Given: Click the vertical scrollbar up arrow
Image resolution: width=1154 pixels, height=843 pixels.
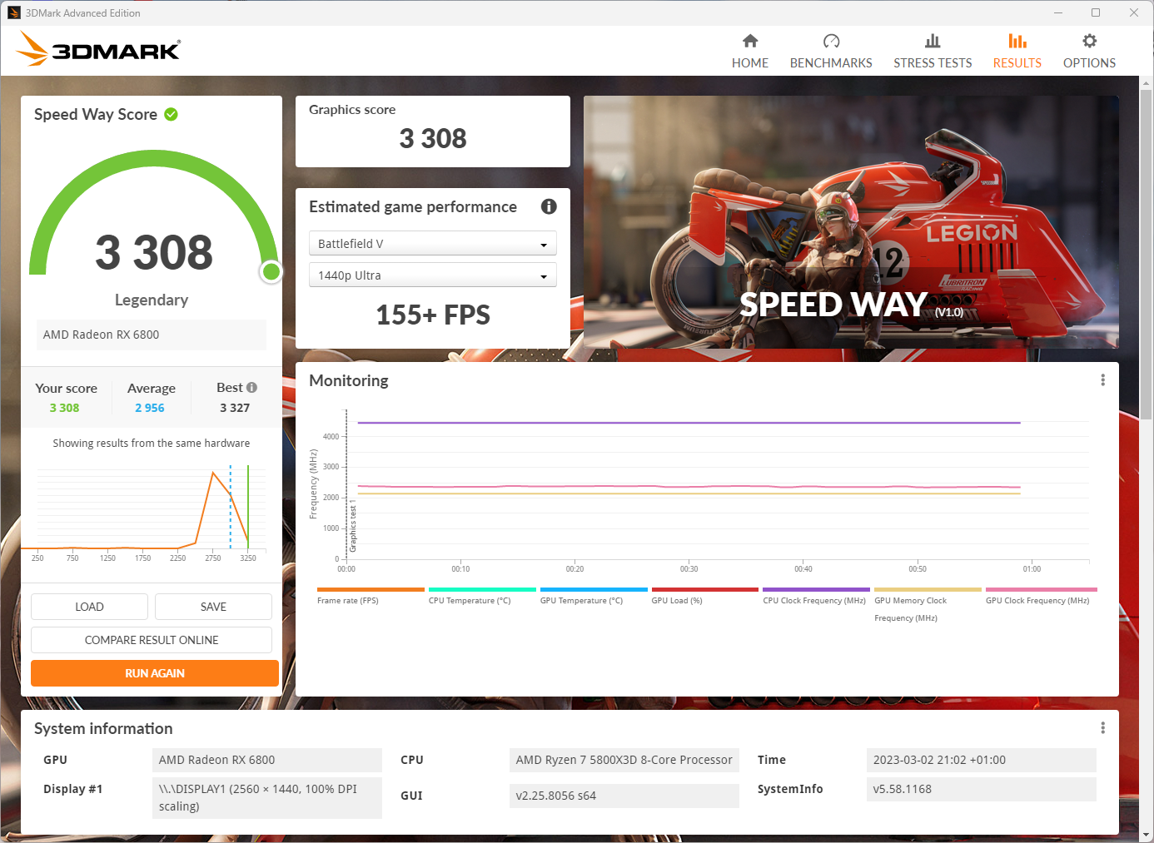Looking at the screenshot, I should pyautogui.click(x=1146, y=83).
